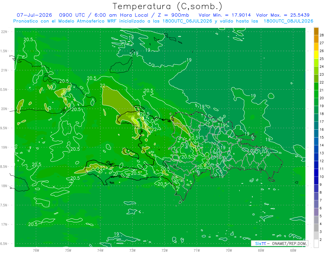
Task: Click the "Valor Min. = 17.9014" value
Action: coord(225,15)
